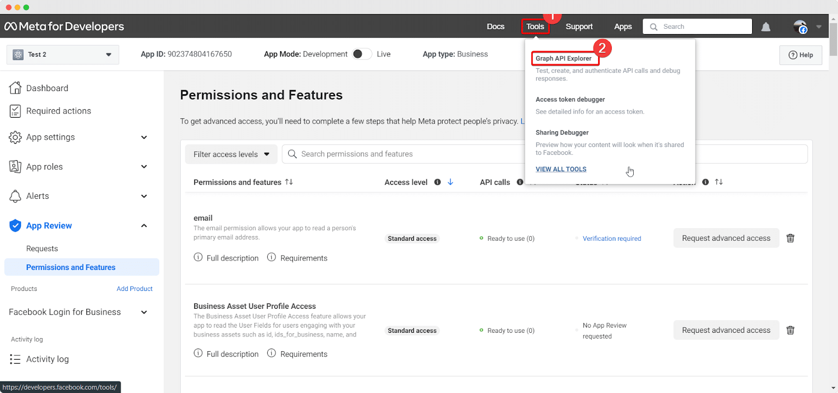Viewport: 838px width, 393px height.
Task: Open the profile avatar menu
Action: 800,27
